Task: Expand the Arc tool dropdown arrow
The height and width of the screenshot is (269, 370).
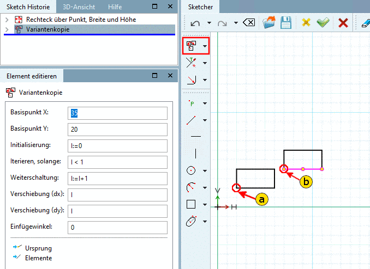Action: [x=205, y=187]
